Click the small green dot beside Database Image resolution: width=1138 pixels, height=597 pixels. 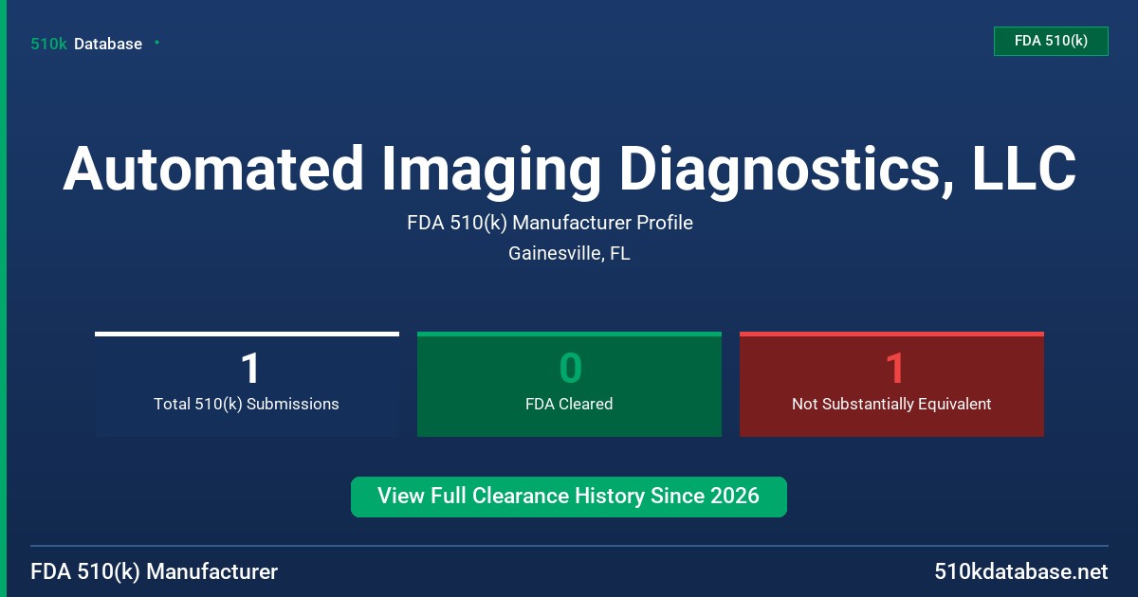(x=156, y=43)
